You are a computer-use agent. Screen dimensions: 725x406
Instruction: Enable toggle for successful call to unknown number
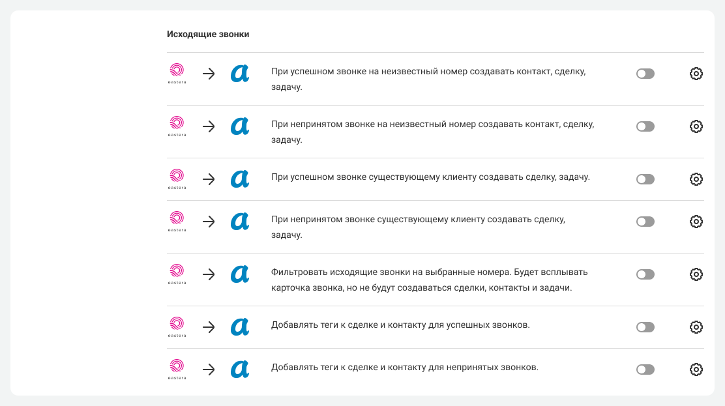[645, 74]
